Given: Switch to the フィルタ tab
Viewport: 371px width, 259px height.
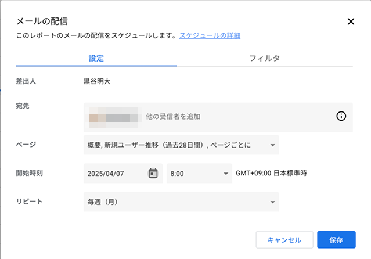Looking at the screenshot, I should click(265, 58).
